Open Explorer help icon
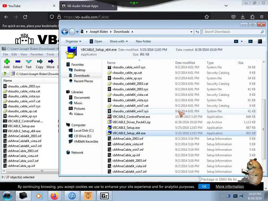This screenshot has width=268, height=201. [x=260, y=41]
